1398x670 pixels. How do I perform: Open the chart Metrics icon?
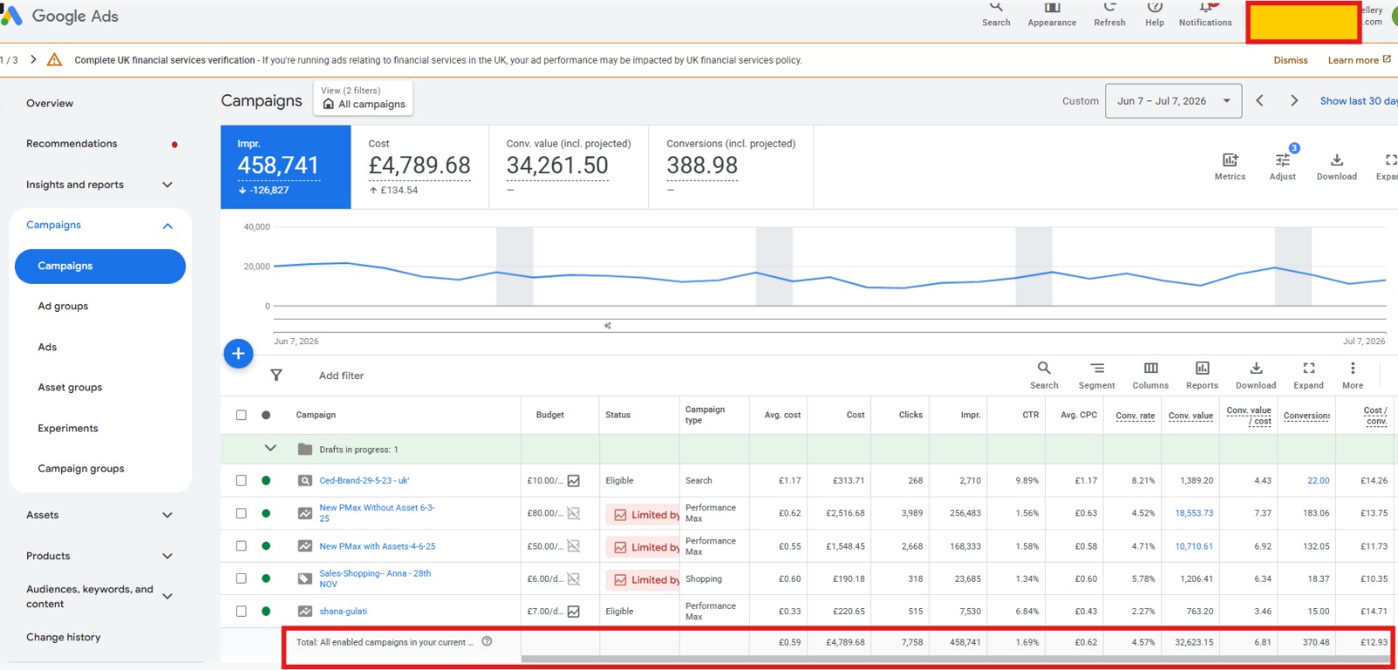(x=1229, y=166)
